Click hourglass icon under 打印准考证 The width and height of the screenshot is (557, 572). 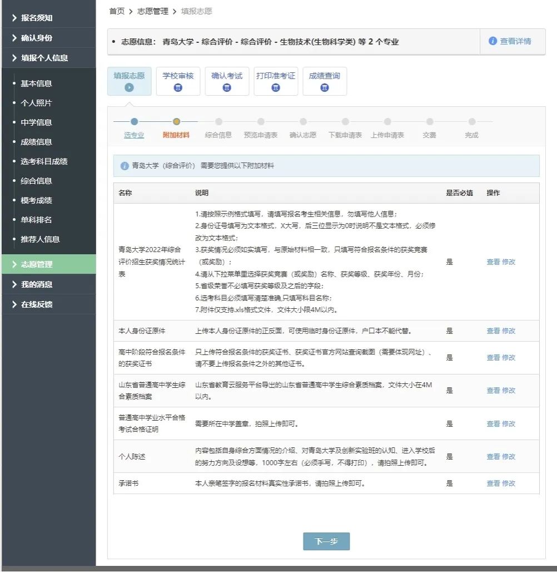pyautogui.click(x=276, y=87)
